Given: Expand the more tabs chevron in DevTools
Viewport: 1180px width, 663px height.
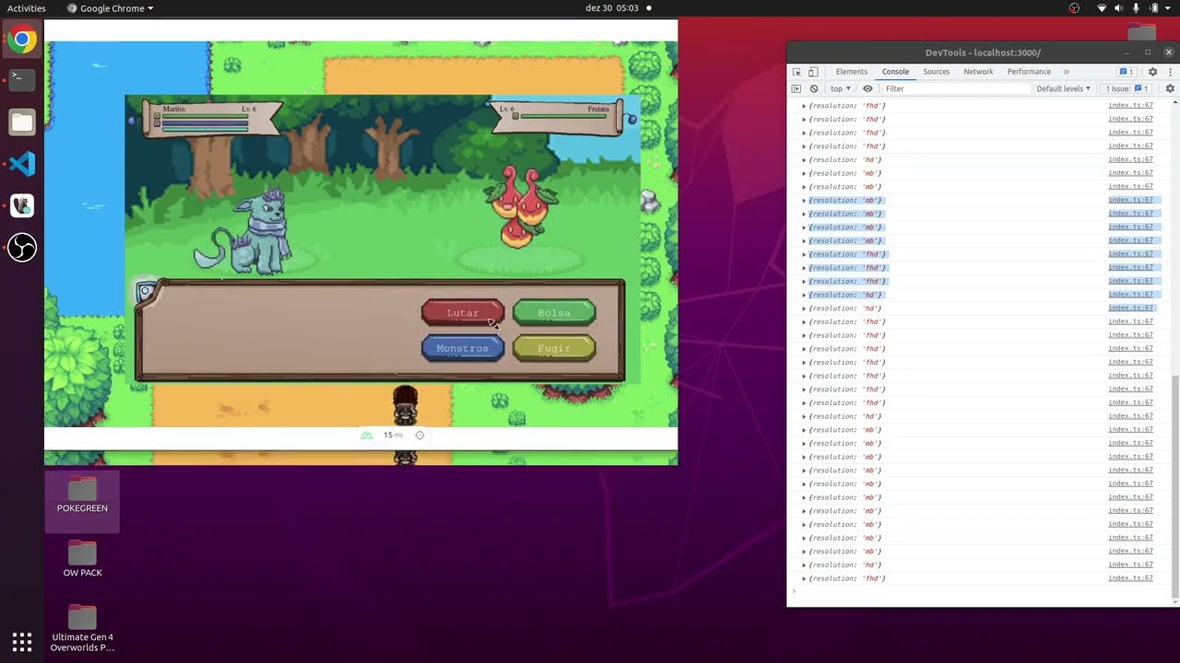Looking at the screenshot, I should (1067, 72).
